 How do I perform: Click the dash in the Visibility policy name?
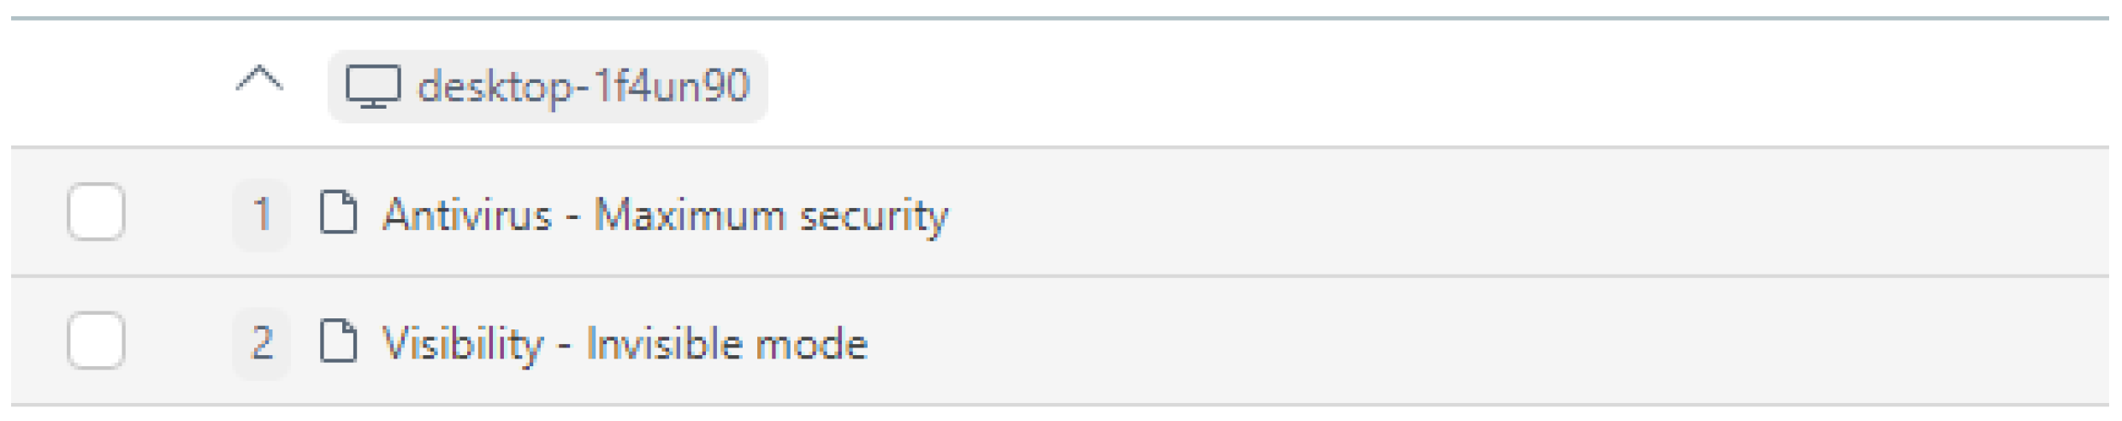(x=565, y=346)
